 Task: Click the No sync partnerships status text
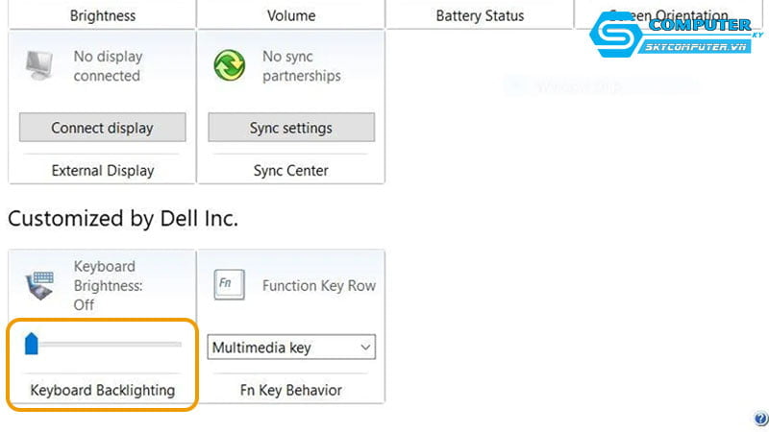tap(301, 66)
